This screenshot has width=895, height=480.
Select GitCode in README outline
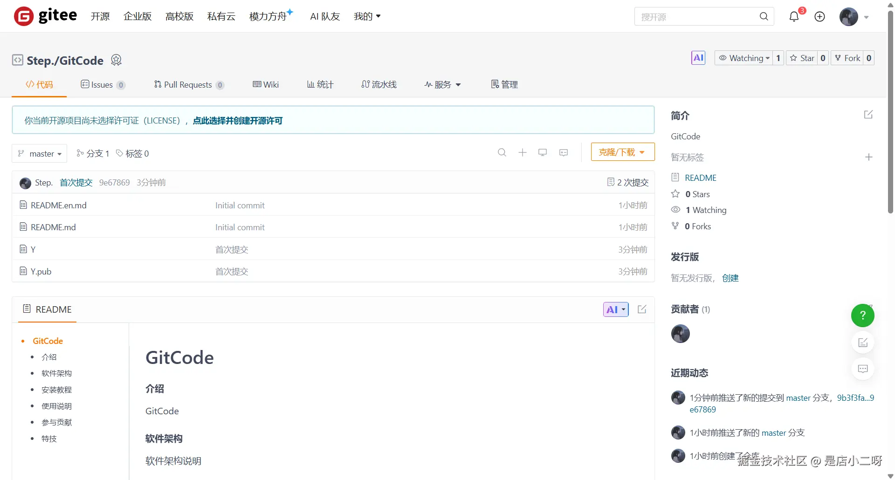(48, 341)
